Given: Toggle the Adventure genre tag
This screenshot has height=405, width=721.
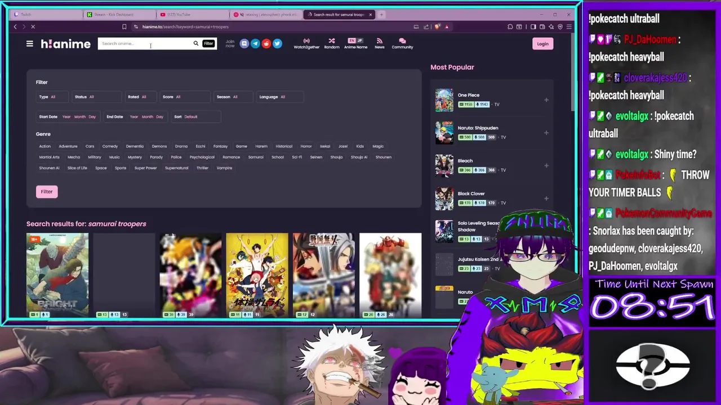Looking at the screenshot, I should tap(68, 146).
